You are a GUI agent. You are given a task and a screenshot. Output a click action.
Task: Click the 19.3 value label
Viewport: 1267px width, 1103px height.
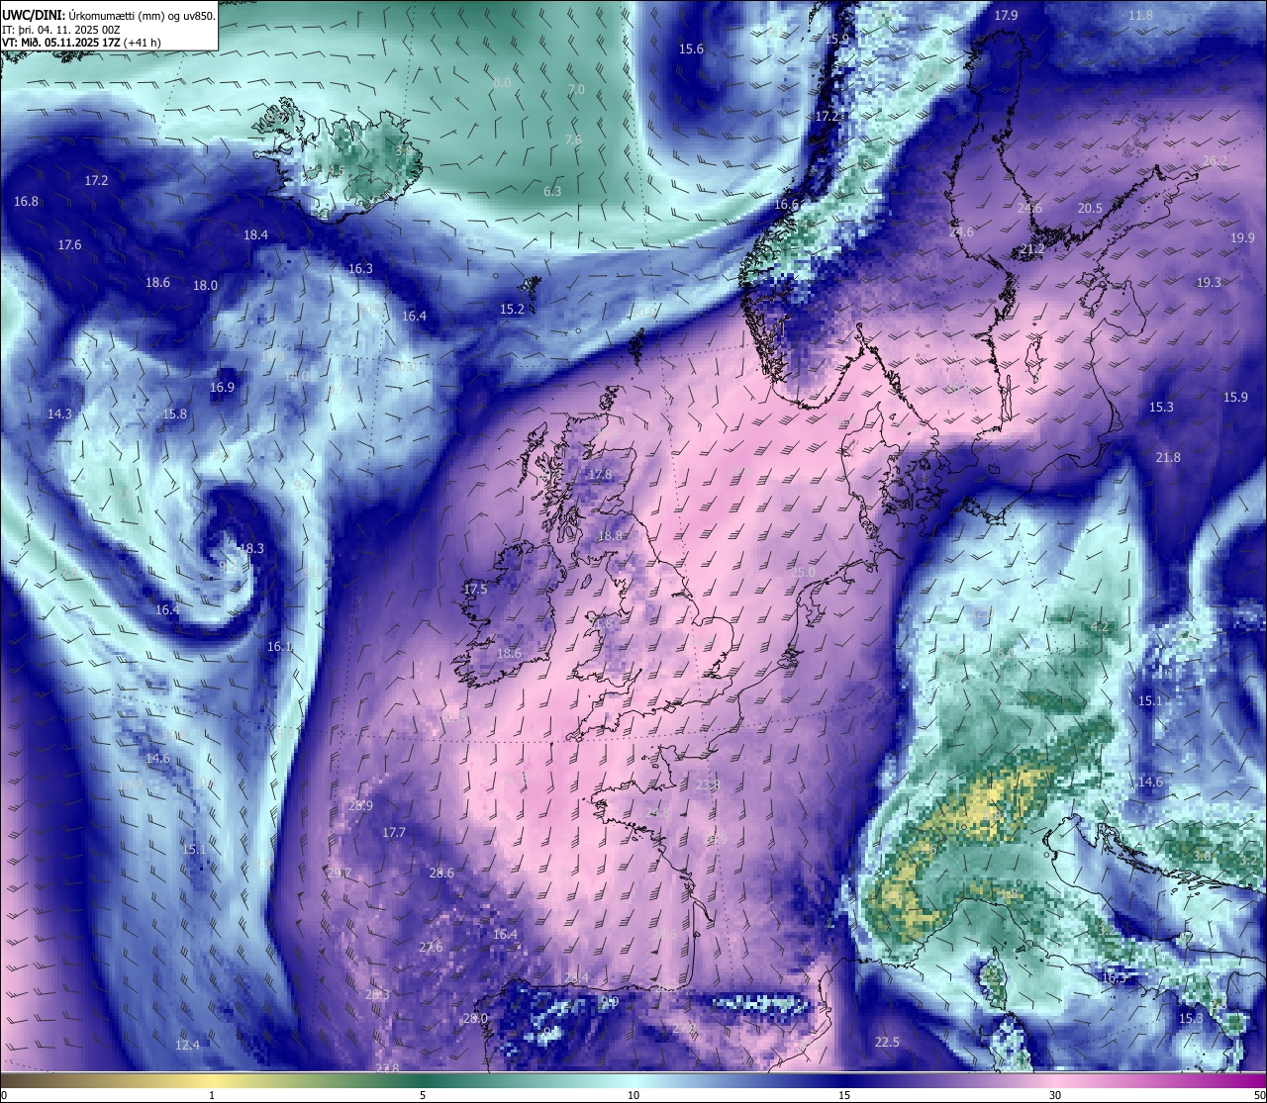(x=1209, y=282)
